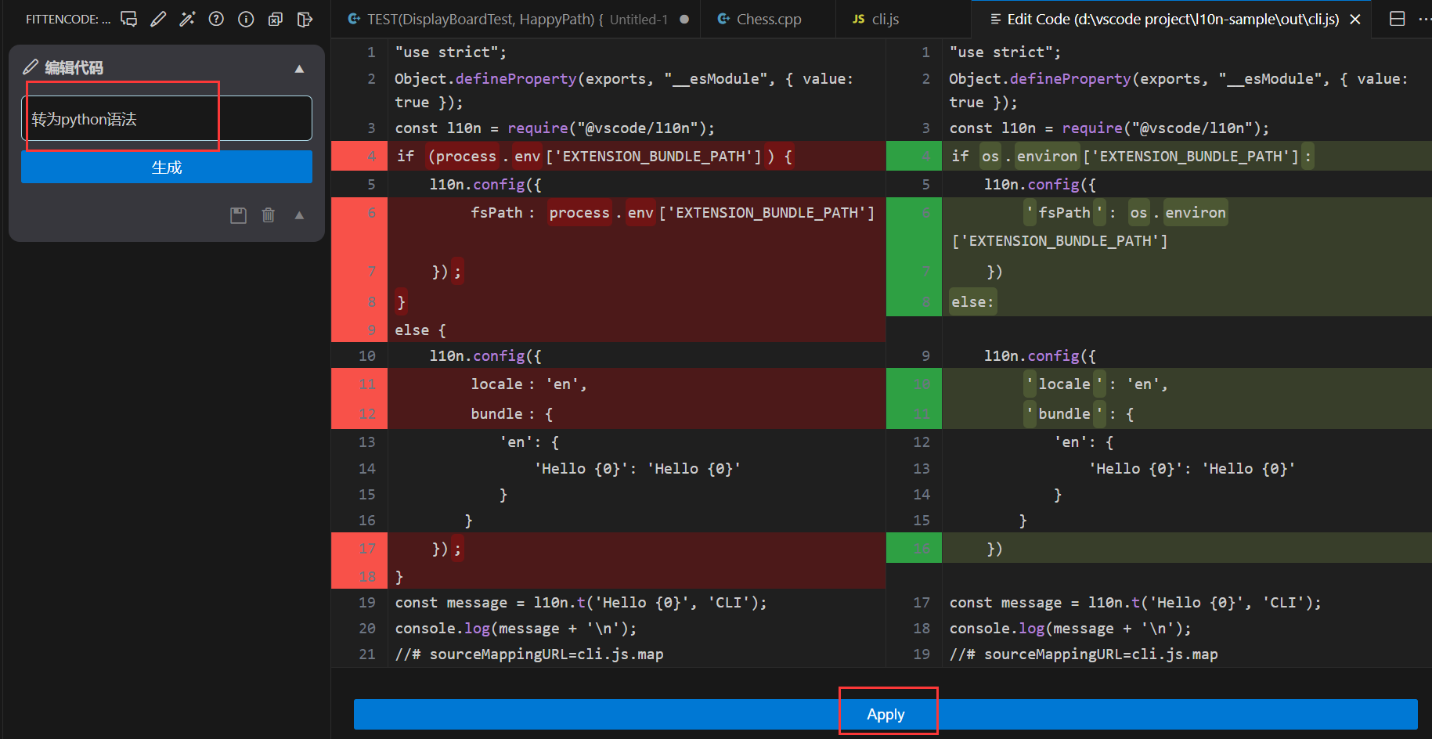This screenshot has width=1432, height=739.
Task: Click the pencil edit-code icon in header
Action: click(x=158, y=19)
